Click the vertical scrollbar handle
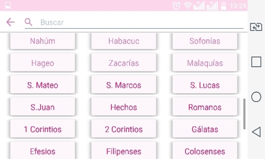Image resolution: width=265 pixels, height=159 pixels. 244,113
